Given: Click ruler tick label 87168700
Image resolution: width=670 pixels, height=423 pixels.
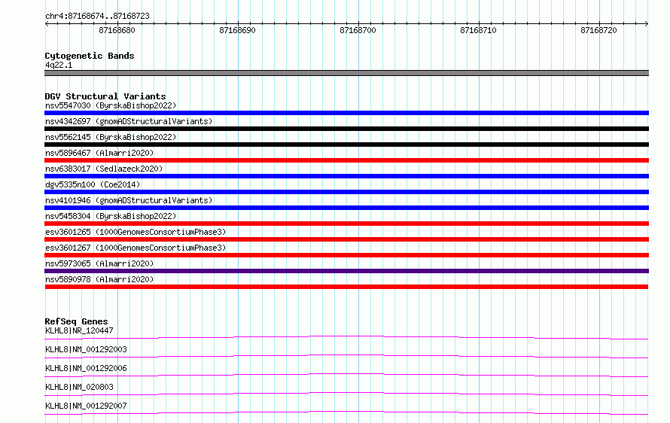Looking at the screenshot, I should point(358,30).
